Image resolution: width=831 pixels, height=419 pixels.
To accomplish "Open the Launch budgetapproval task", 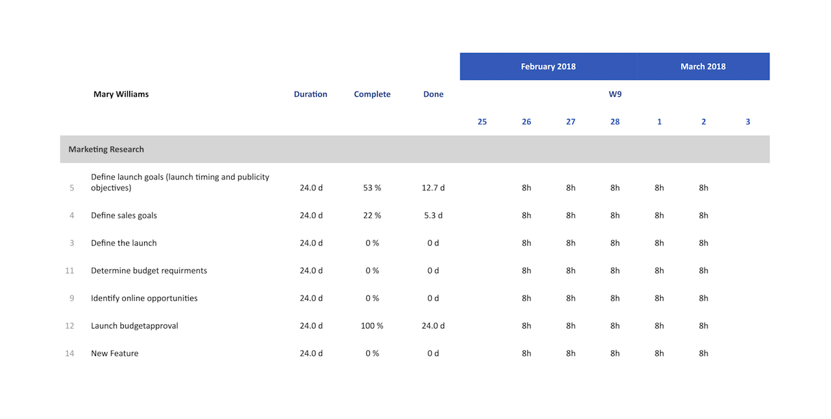I will (x=134, y=326).
